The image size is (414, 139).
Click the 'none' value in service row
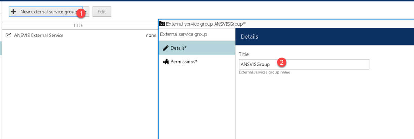tap(151, 35)
